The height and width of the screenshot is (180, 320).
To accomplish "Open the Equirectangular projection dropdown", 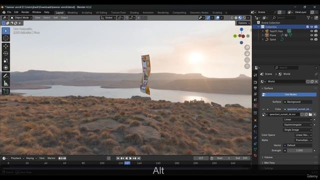I will 298,124.
